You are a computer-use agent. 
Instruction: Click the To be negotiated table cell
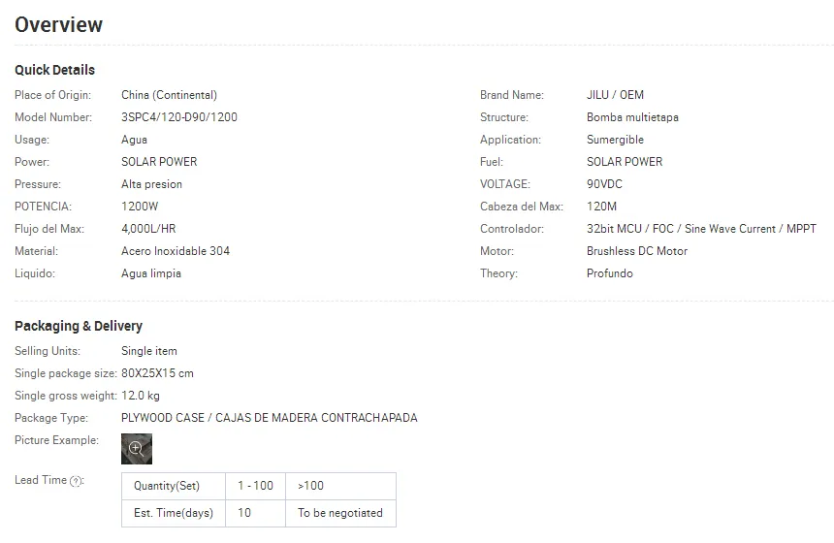(x=340, y=513)
